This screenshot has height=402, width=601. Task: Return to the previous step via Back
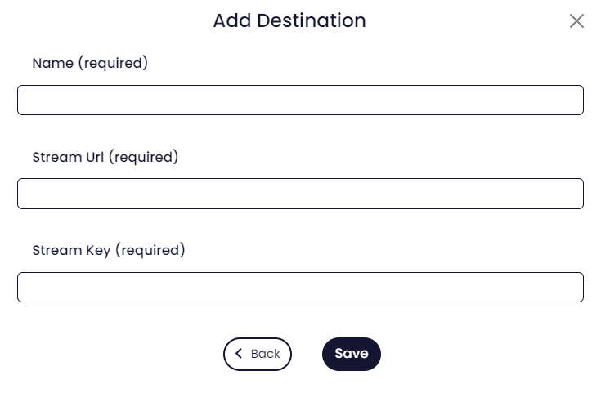[x=258, y=354]
